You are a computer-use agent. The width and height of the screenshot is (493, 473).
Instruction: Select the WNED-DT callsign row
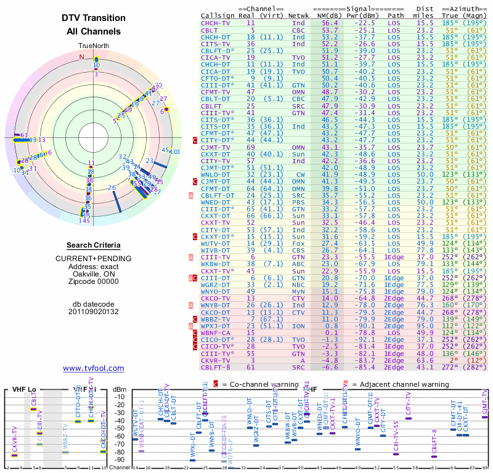(215, 203)
